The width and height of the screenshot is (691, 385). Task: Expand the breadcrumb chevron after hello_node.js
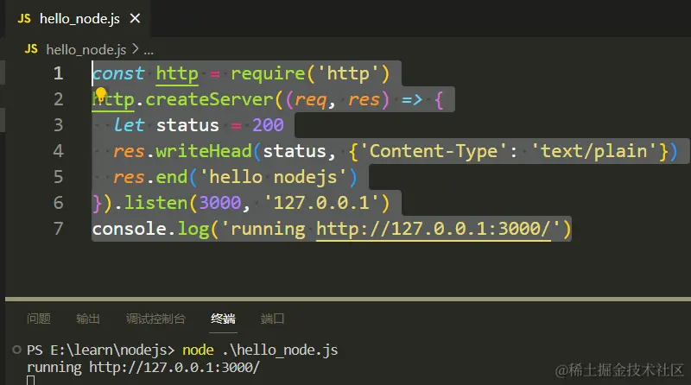pos(135,49)
